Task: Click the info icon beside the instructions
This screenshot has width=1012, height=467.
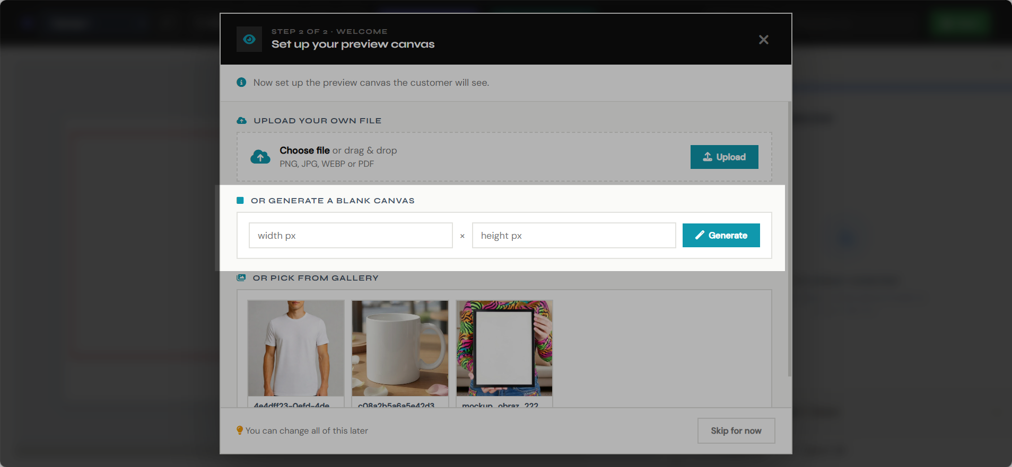Action: click(241, 83)
